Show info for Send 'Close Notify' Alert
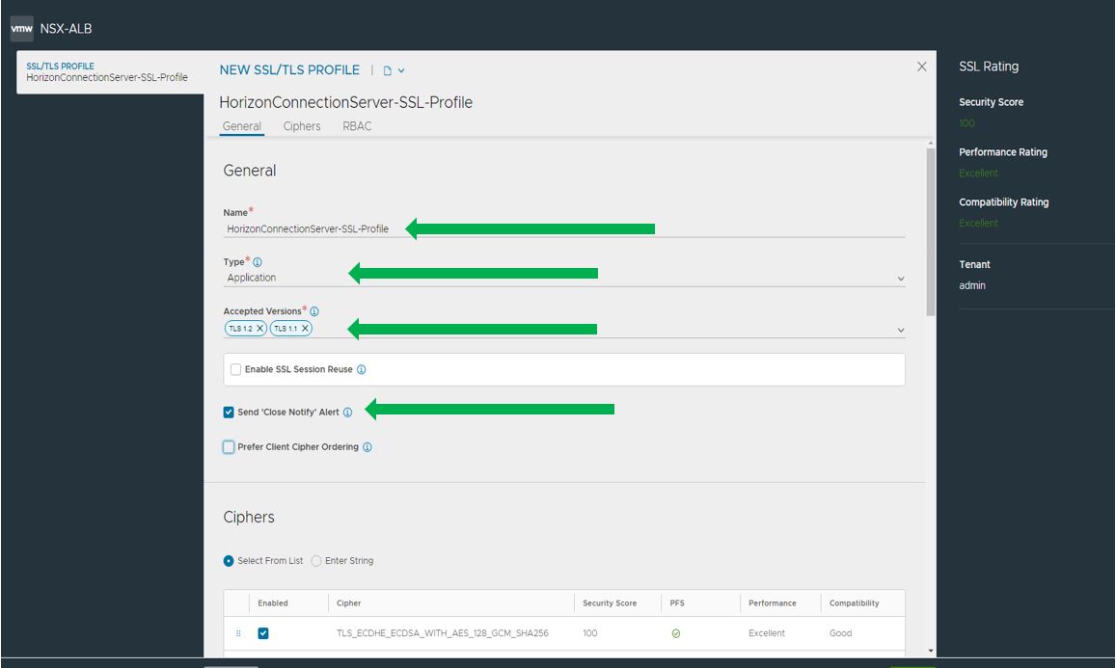The width and height of the screenshot is (1116, 668). (x=347, y=412)
